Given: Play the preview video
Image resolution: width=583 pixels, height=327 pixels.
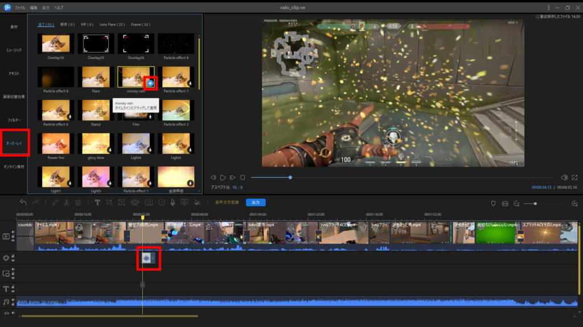Looking at the screenshot, I should [223, 178].
